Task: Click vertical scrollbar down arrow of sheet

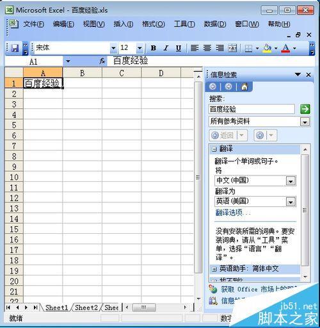Action: (198, 299)
